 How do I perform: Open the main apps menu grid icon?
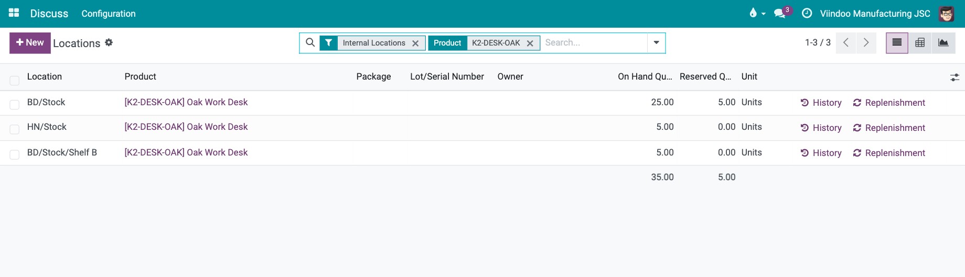(x=14, y=13)
